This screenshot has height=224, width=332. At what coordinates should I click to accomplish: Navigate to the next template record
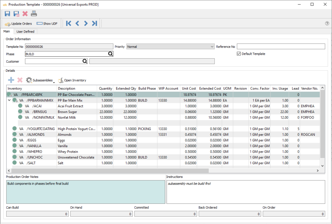86,23
